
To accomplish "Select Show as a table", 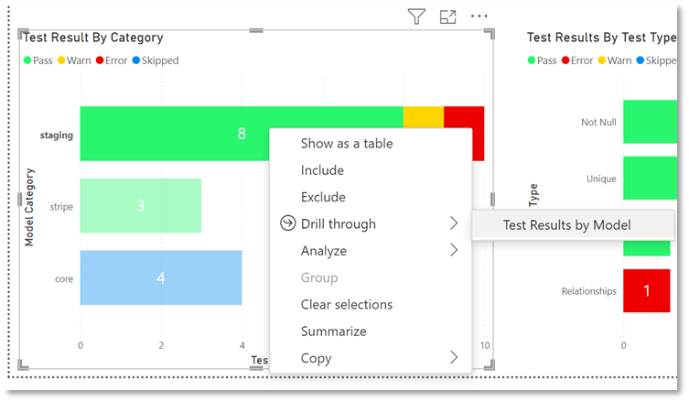I will point(347,143).
